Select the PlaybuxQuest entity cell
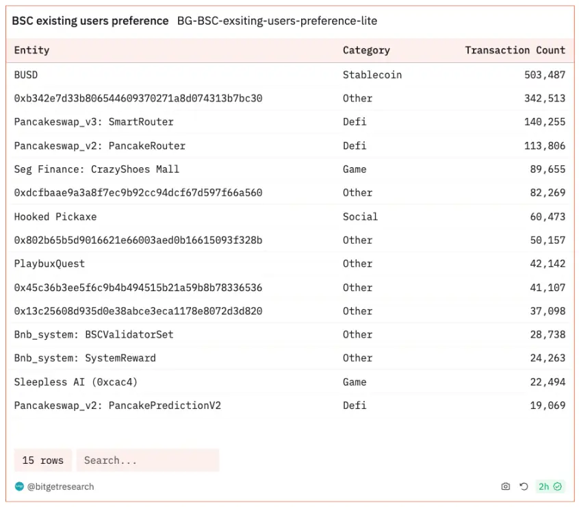Screen dimensions: 579x507 (49, 264)
